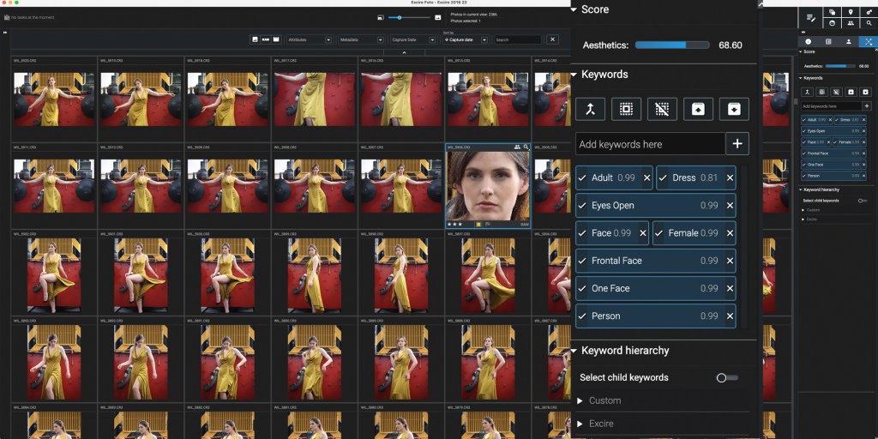The width and height of the screenshot is (878, 439).
Task: Remove Person keyword with its X in enlarged panel
Action: (730, 316)
